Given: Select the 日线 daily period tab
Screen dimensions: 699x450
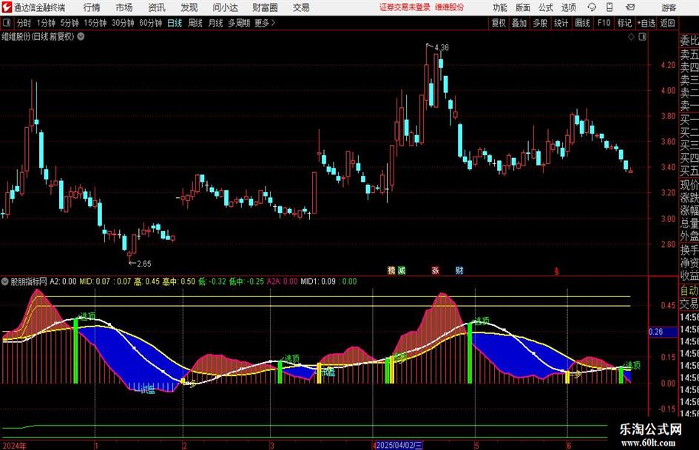Looking at the screenshot, I should [x=175, y=23].
